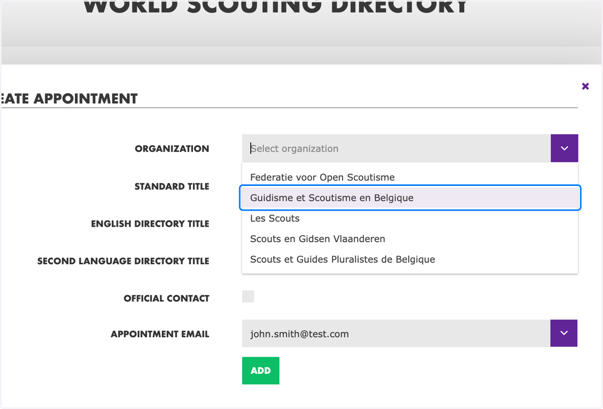Select Guidisme et Scoutisme en Belgique
Viewport: 603px width, 409px height.
(x=410, y=197)
